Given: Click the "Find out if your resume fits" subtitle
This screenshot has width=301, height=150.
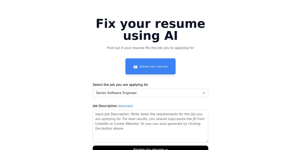Looking at the screenshot, I should [150, 48].
